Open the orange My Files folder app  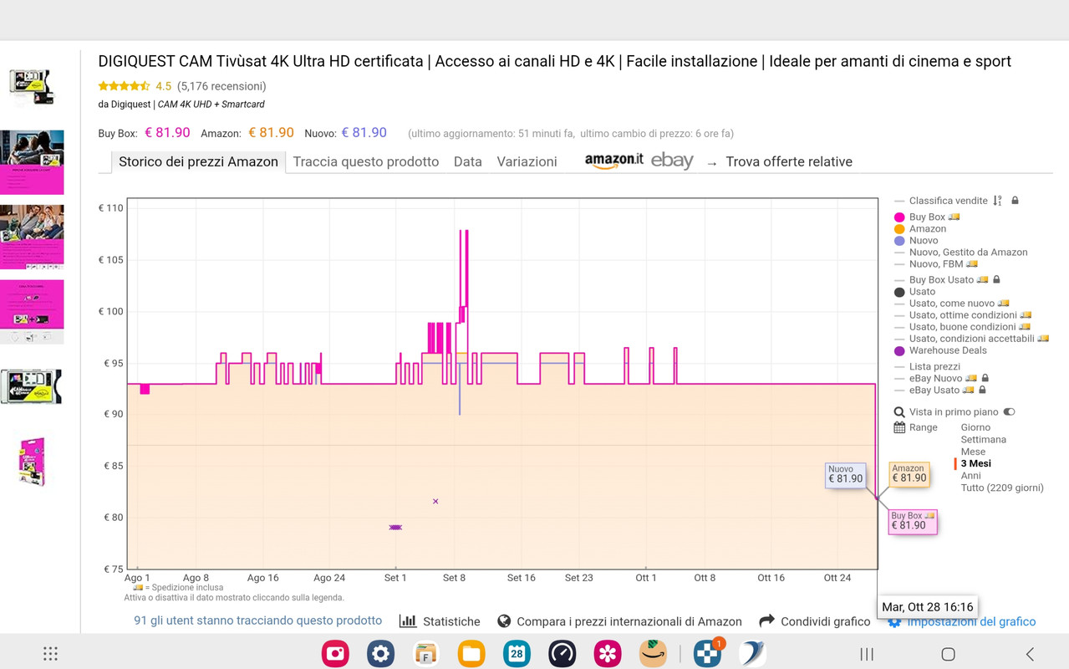click(471, 654)
